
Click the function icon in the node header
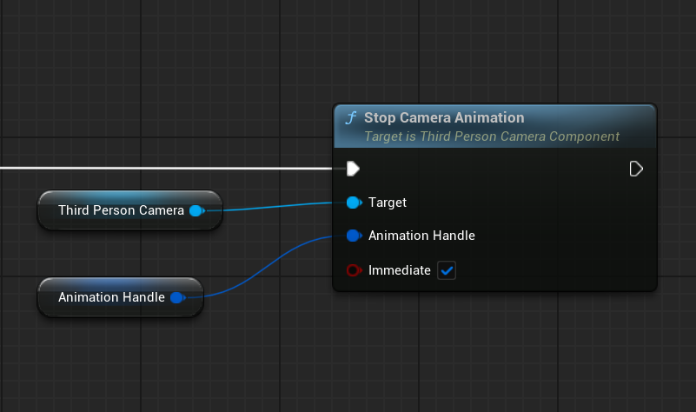tap(350, 118)
